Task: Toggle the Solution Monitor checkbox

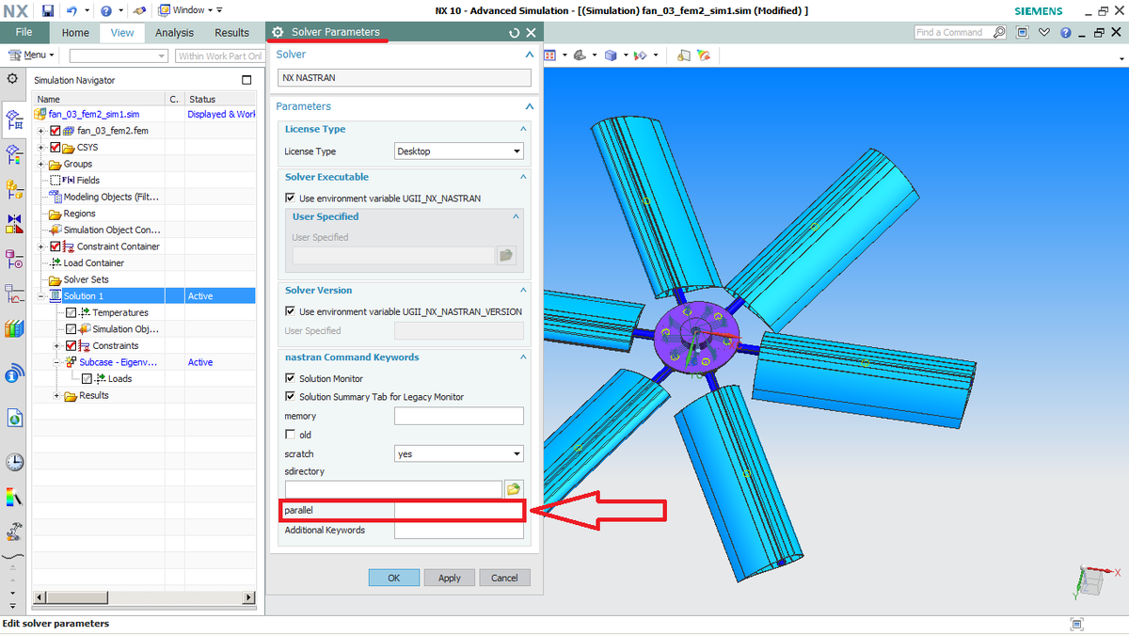Action: click(291, 378)
